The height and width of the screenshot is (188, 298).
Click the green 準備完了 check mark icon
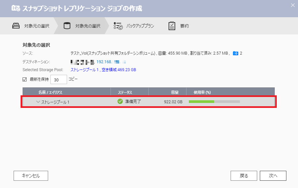[120, 101]
